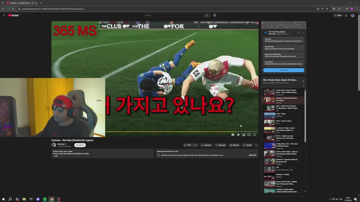Open File Explorer from taskbar
360x202 pixels.
coord(24,199)
